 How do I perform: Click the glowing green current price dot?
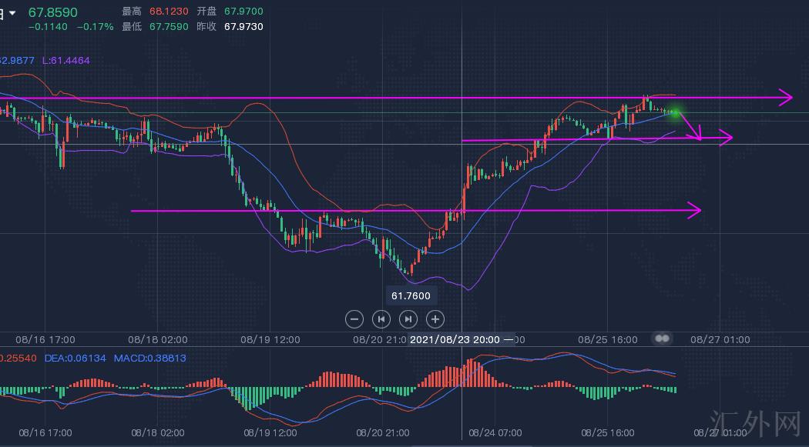676,113
